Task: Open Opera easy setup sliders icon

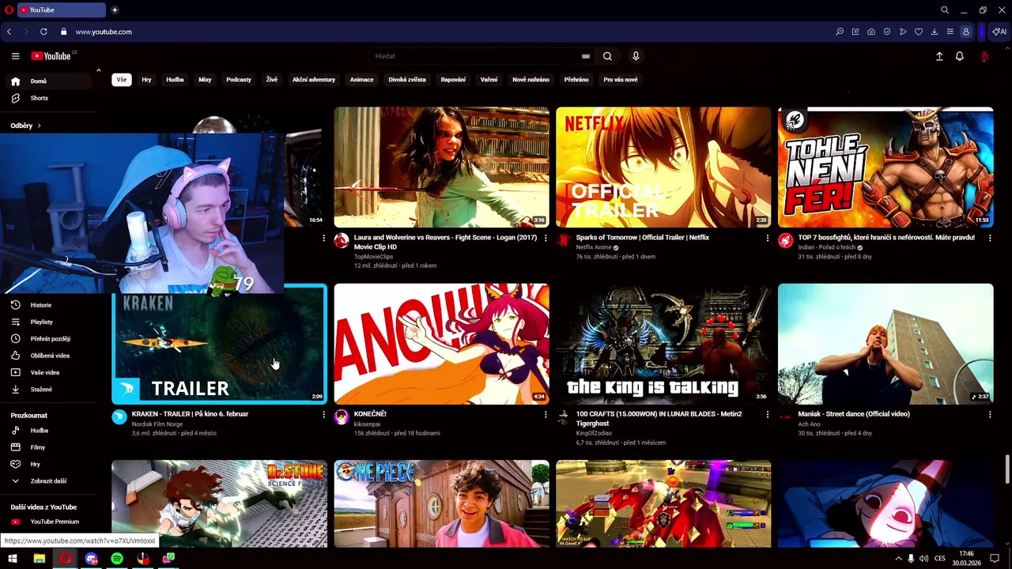Action: [x=950, y=32]
